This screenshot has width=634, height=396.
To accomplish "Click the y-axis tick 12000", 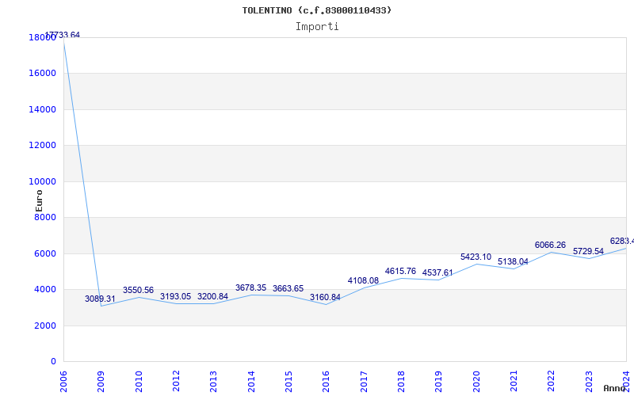I will [42, 146].
